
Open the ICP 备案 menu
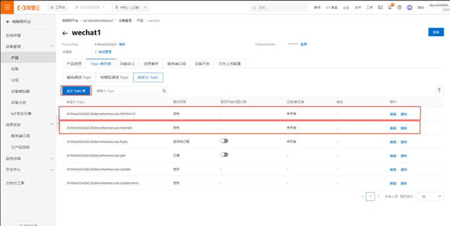[331, 8]
